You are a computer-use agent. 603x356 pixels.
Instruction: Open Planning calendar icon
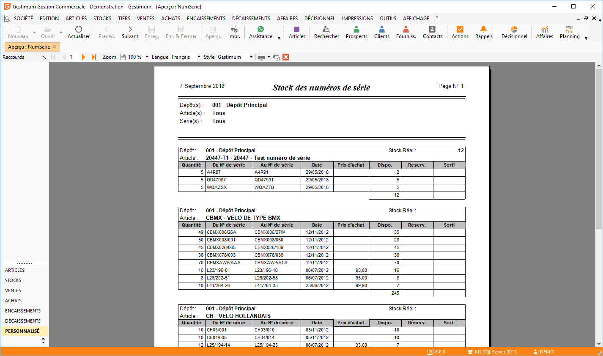pyautogui.click(x=570, y=29)
